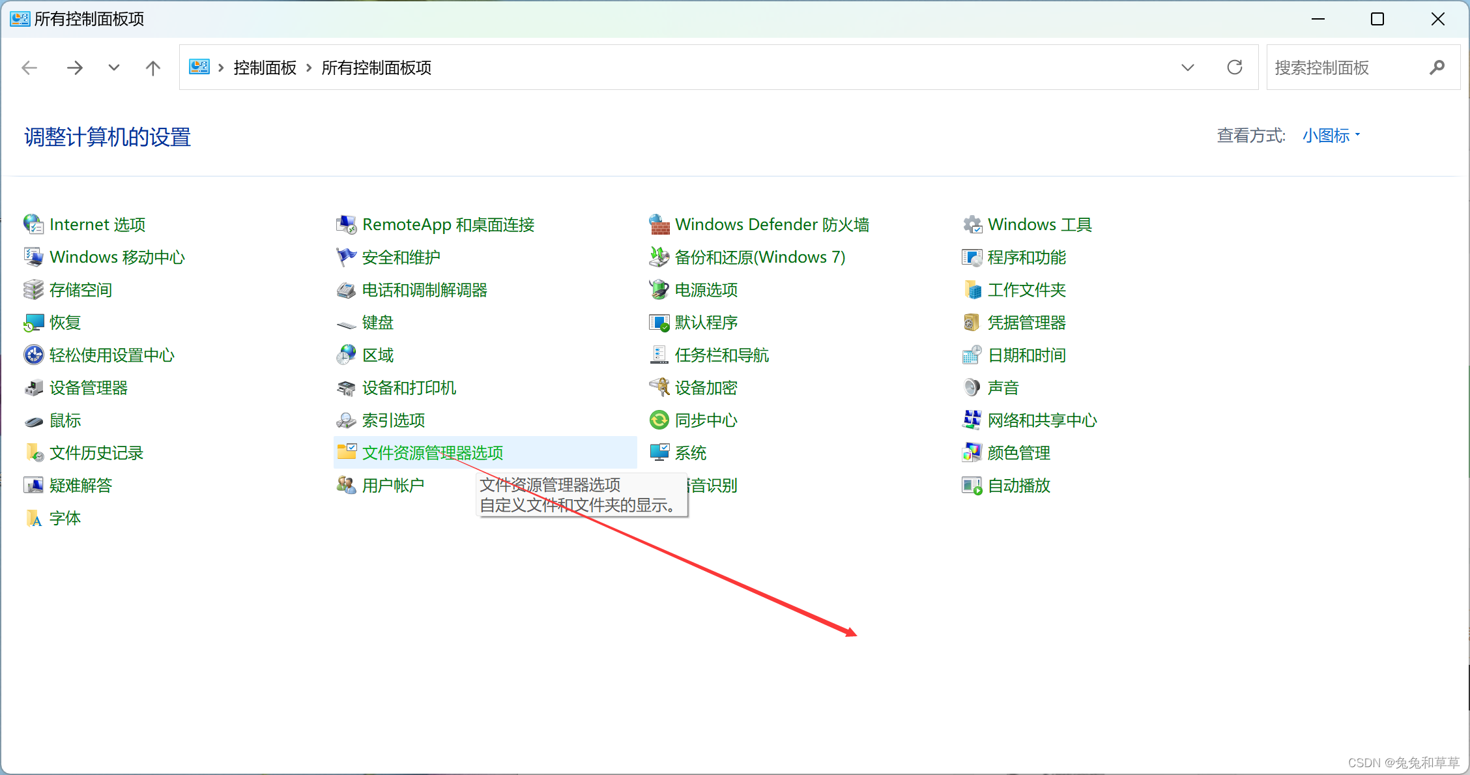Open 用户帐户 (User Accounts)
Image resolution: width=1470 pixels, height=775 pixels.
tap(394, 485)
